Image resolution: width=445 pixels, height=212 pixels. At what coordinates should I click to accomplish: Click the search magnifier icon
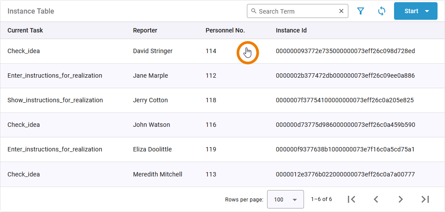[253, 11]
